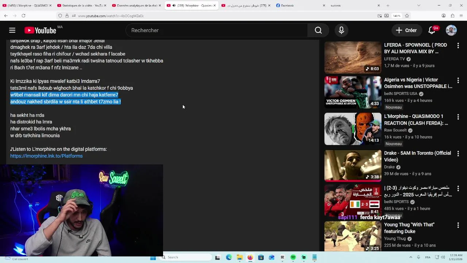
Task: Start voice search with microphone button
Action: click(x=341, y=30)
